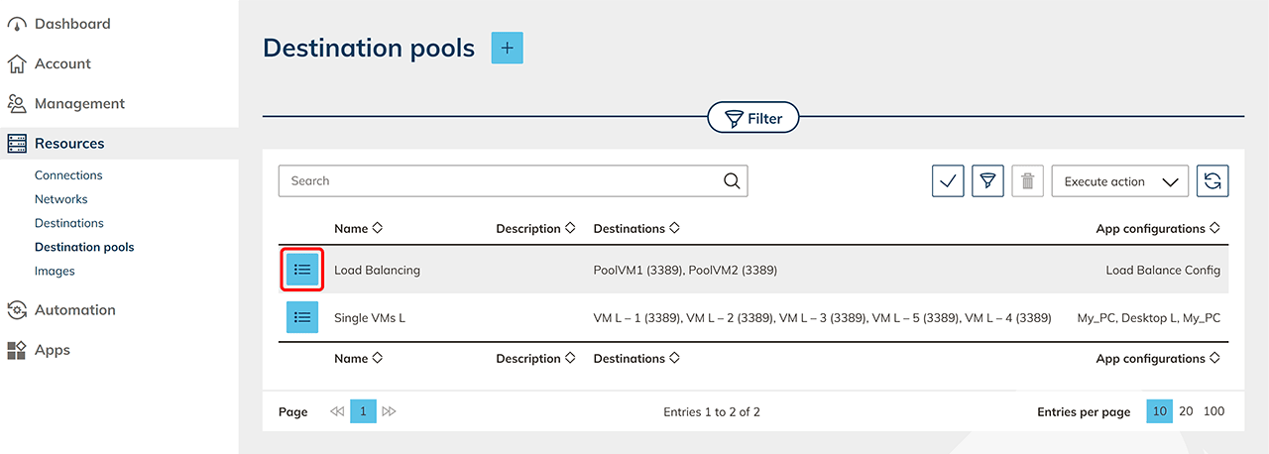Screen dimensions: 1269x454
Task: Click the add destination pool plus button
Action: [x=507, y=48]
